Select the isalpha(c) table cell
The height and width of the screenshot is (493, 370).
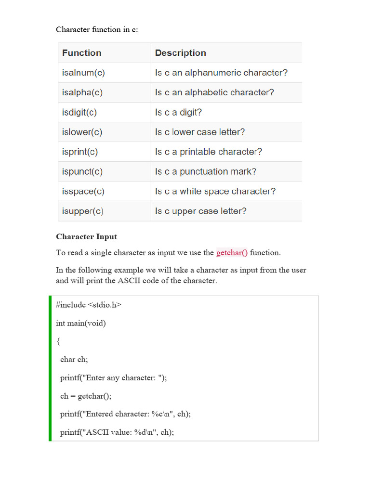(x=82, y=92)
